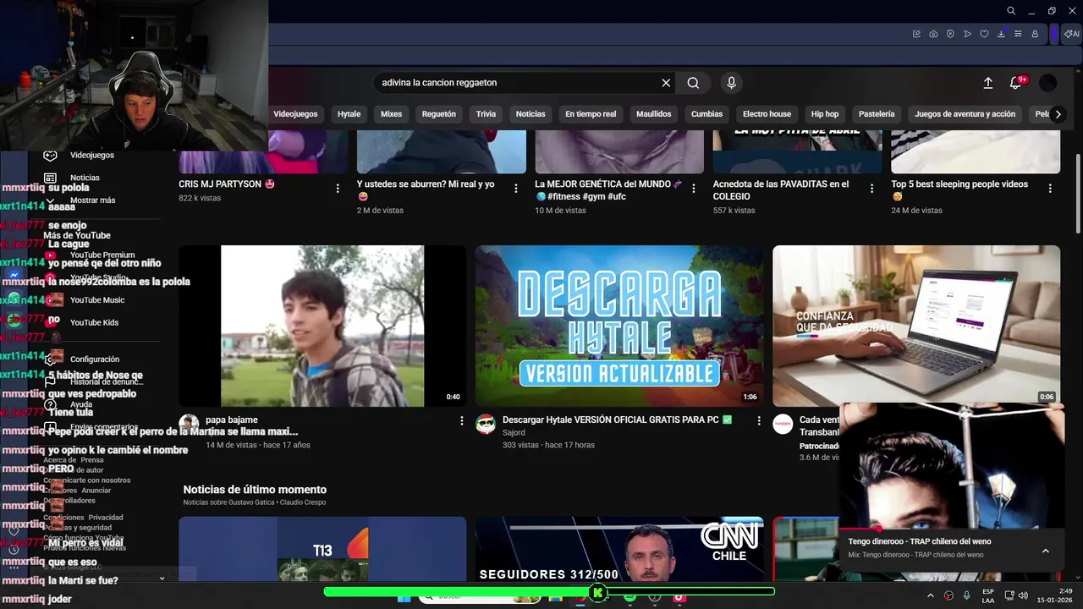Open browser profile account icon
The image size is (1083, 609).
tap(1035, 34)
